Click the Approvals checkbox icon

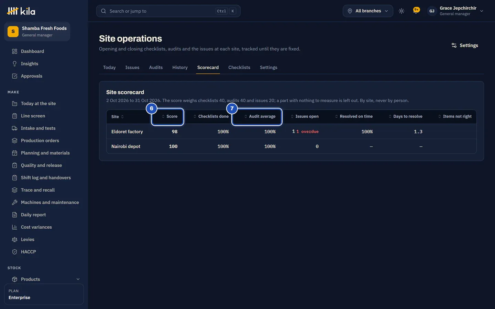pos(14,76)
